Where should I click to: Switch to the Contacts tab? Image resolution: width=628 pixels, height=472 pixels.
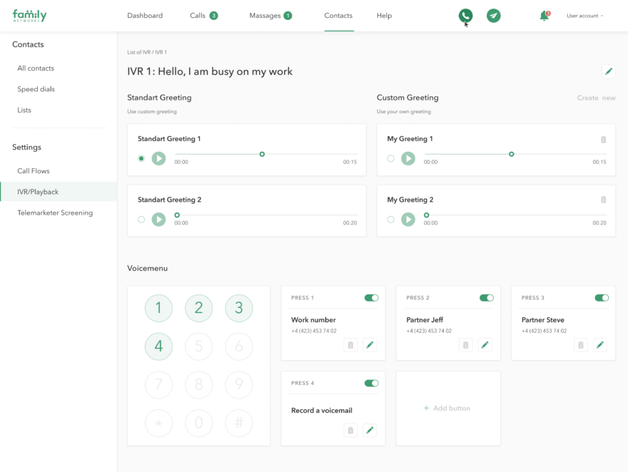pyautogui.click(x=338, y=15)
